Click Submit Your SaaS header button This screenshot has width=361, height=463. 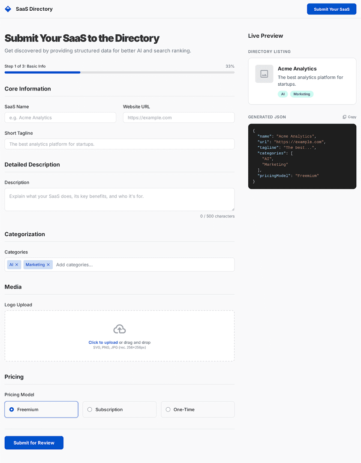(x=331, y=9)
